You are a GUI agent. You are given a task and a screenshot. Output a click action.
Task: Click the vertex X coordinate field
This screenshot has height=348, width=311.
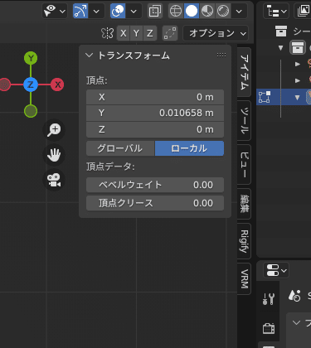pos(155,97)
